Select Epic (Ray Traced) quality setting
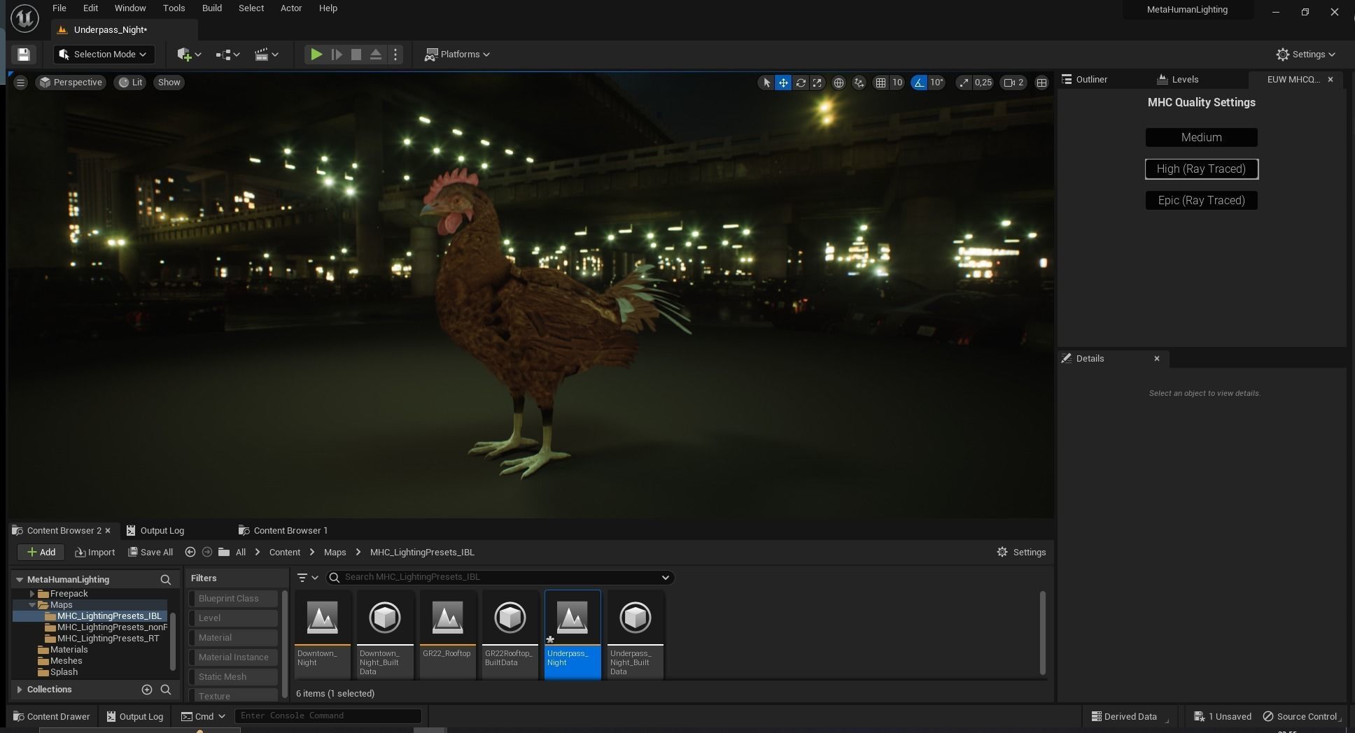This screenshot has width=1355, height=733. tap(1201, 200)
